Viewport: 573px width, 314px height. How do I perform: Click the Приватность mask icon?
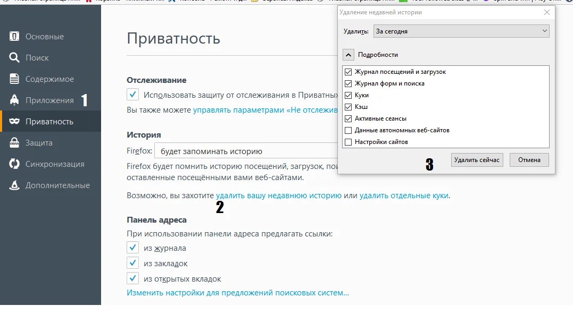click(14, 121)
